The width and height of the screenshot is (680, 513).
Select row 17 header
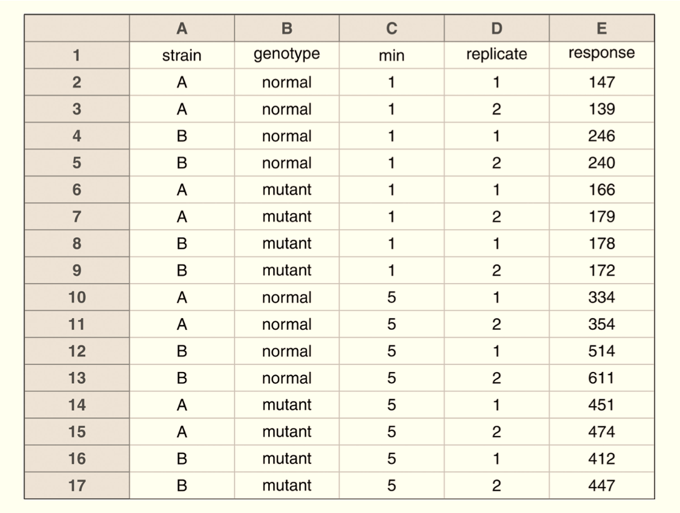77,485
